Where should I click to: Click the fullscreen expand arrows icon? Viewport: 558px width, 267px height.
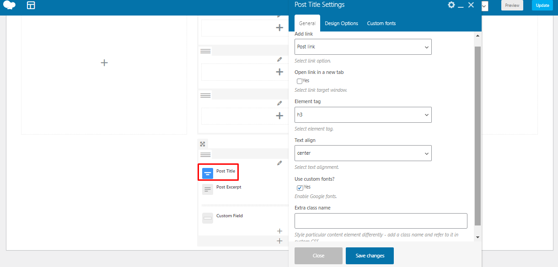point(203,144)
